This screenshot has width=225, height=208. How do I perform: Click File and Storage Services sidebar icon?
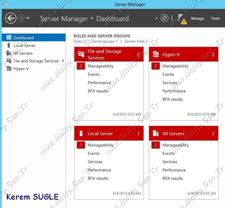coord(9,61)
